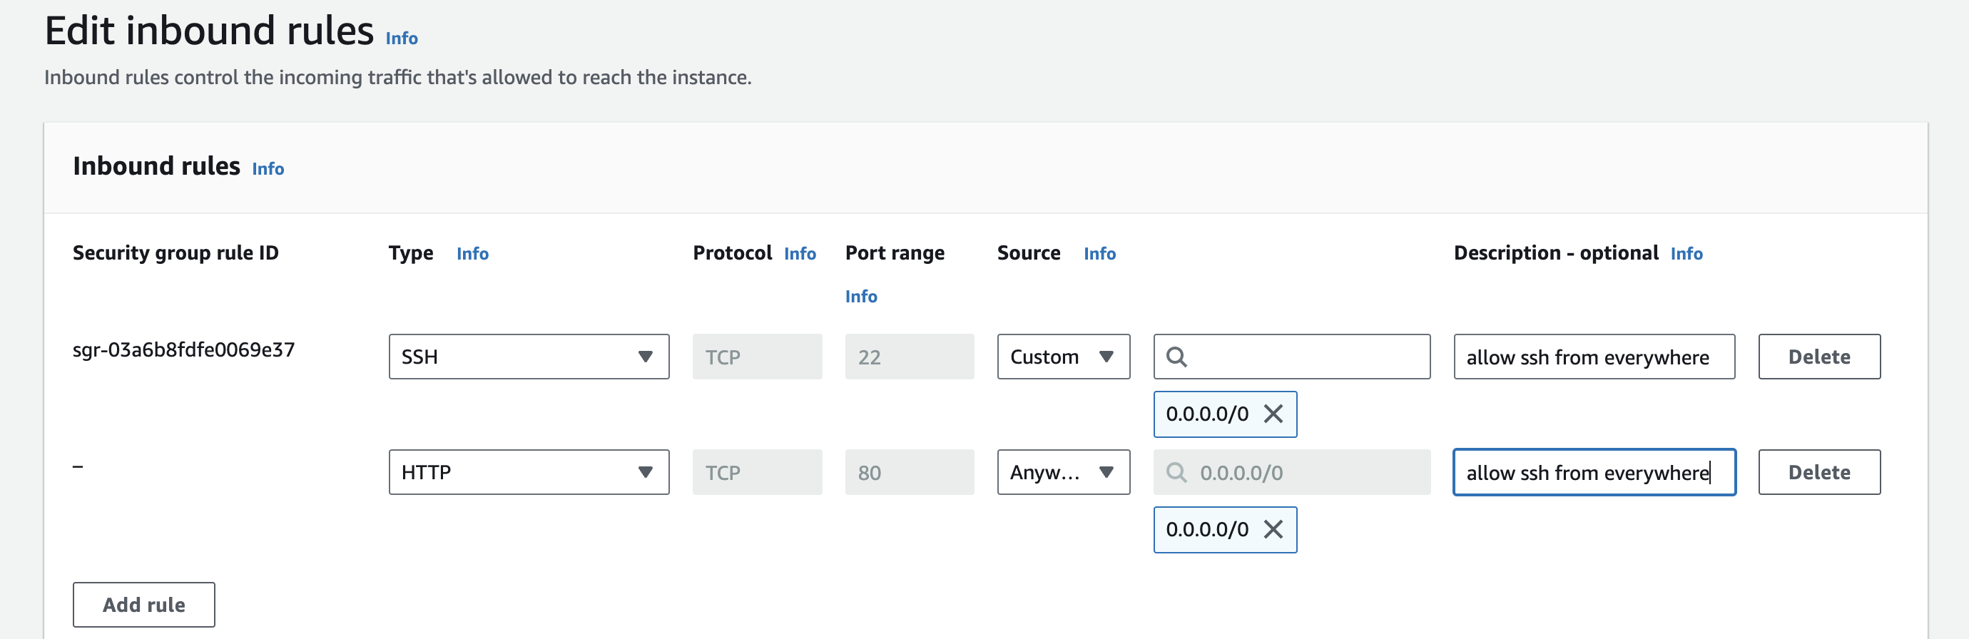Open the Type column Info link
Image resolution: width=1969 pixels, height=639 pixels.
pyautogui.click(x=472, y=254)
